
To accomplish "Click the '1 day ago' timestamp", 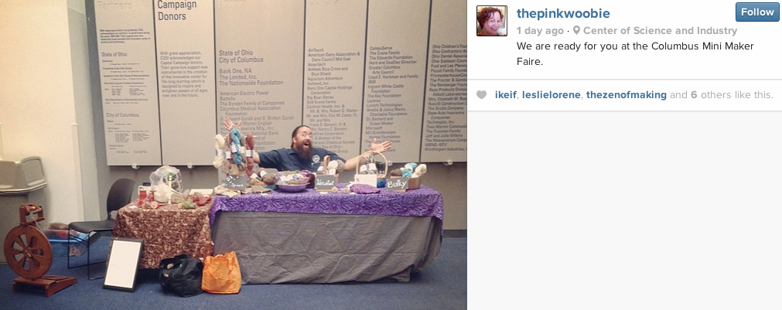I will pyautogui.click(x=540, y=30).
